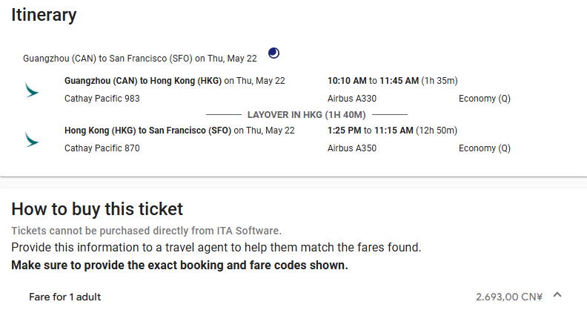The width and height of the screenshot is (587, 313).
Task: Click the 2.693,00 CN¥ fare price
Action: 509,297
